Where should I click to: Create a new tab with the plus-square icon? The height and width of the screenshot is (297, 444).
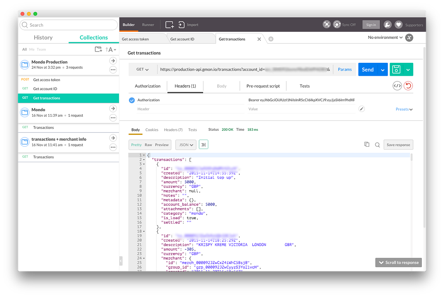click(x=169, y=24)
